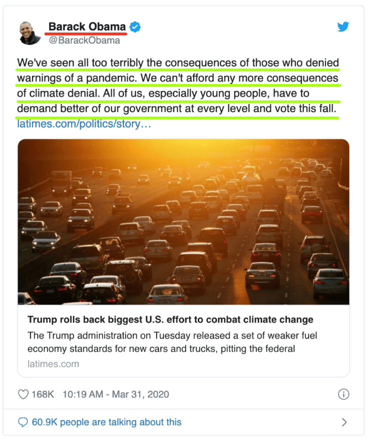Open the @BarackObama handle link

(84, 40)
